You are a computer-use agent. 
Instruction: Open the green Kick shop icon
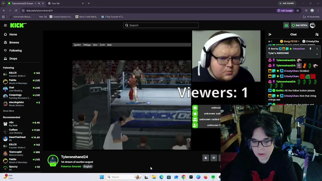pos(286,25)
